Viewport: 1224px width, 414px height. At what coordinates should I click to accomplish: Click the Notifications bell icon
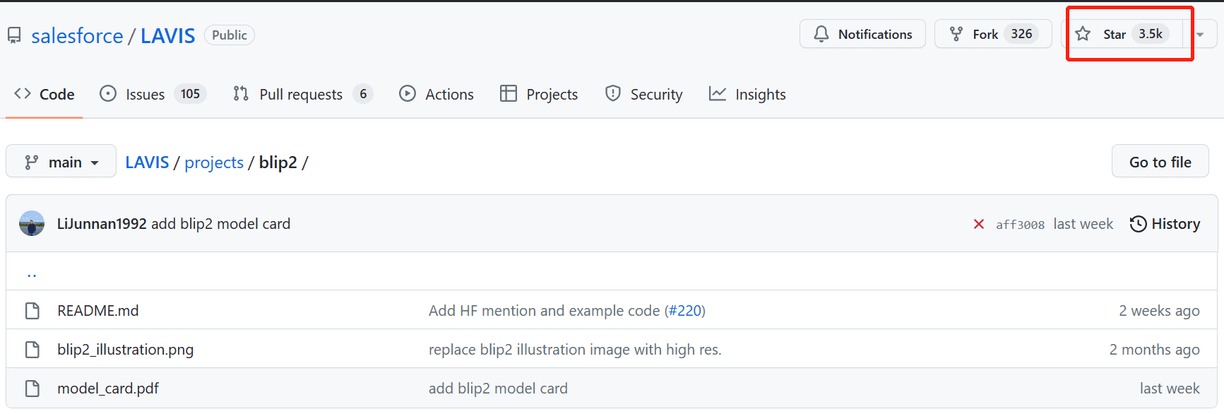[x=821, y=34]
